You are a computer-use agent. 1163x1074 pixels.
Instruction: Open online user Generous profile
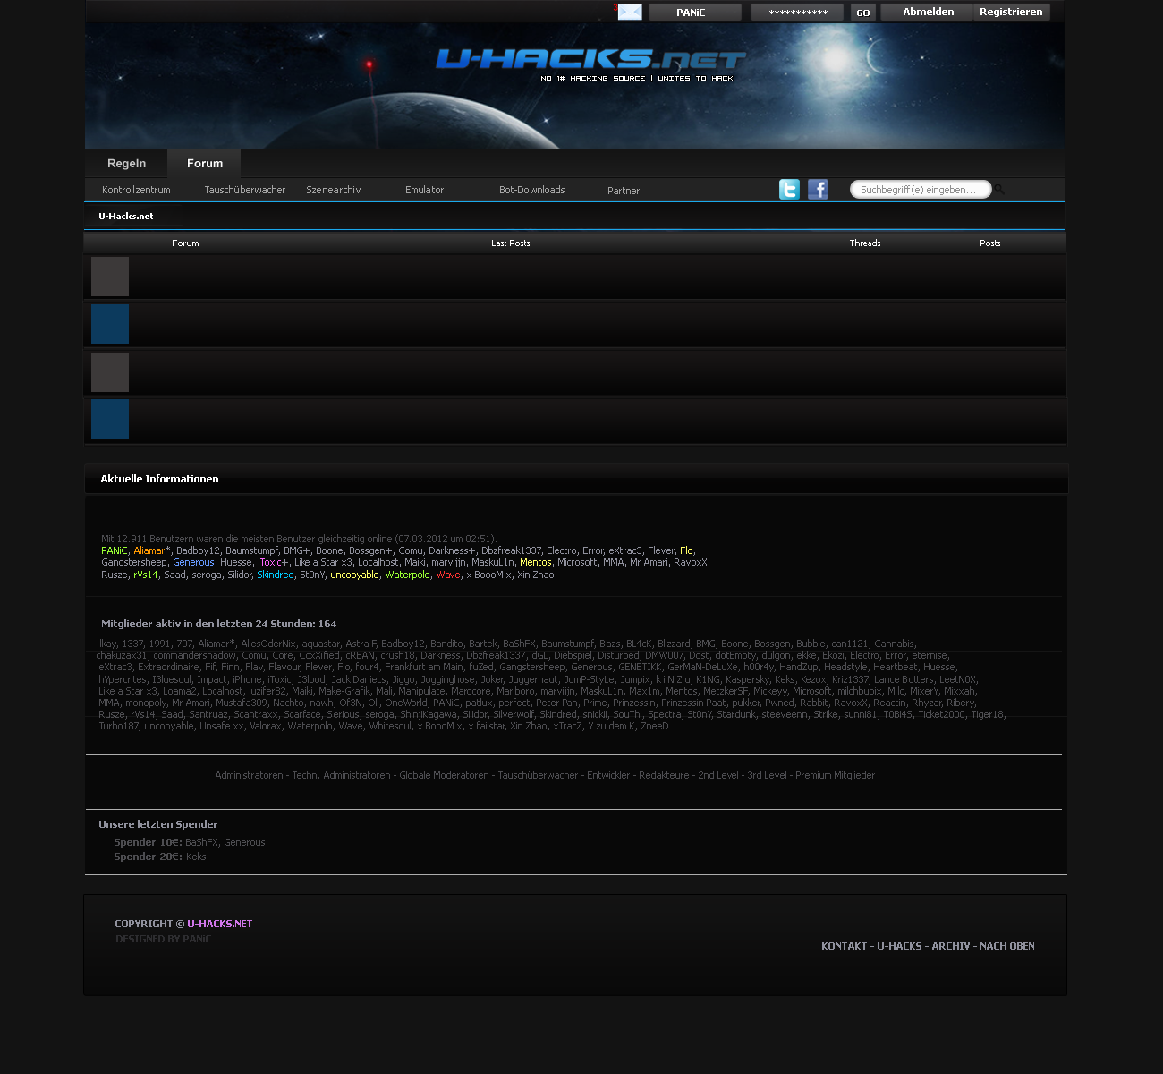pyautogui.click(x=193, y=562)
